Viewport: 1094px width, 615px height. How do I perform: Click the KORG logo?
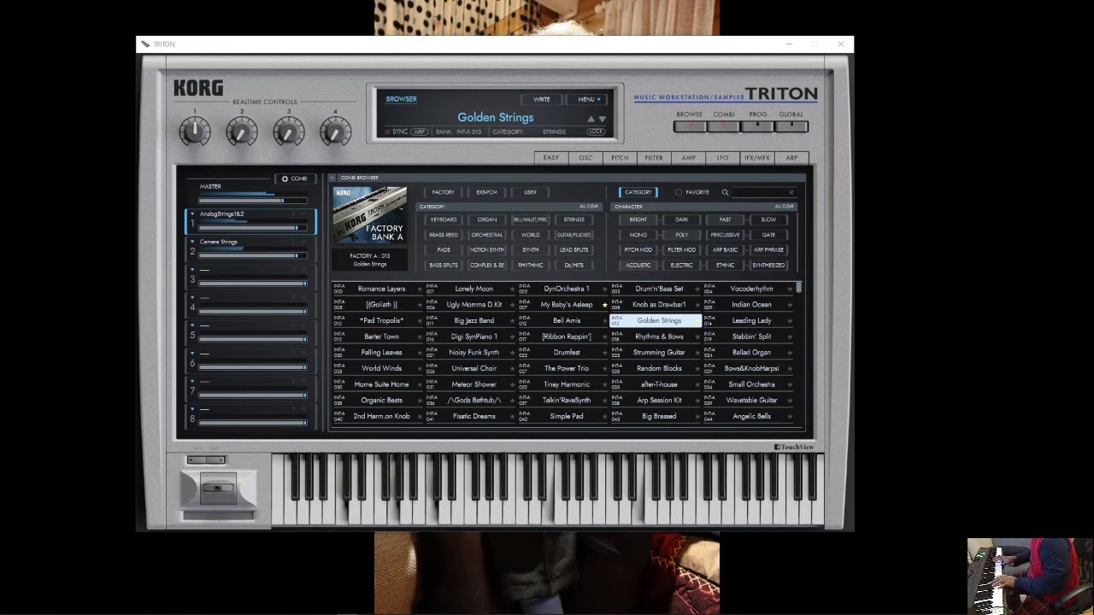point(198,88)
